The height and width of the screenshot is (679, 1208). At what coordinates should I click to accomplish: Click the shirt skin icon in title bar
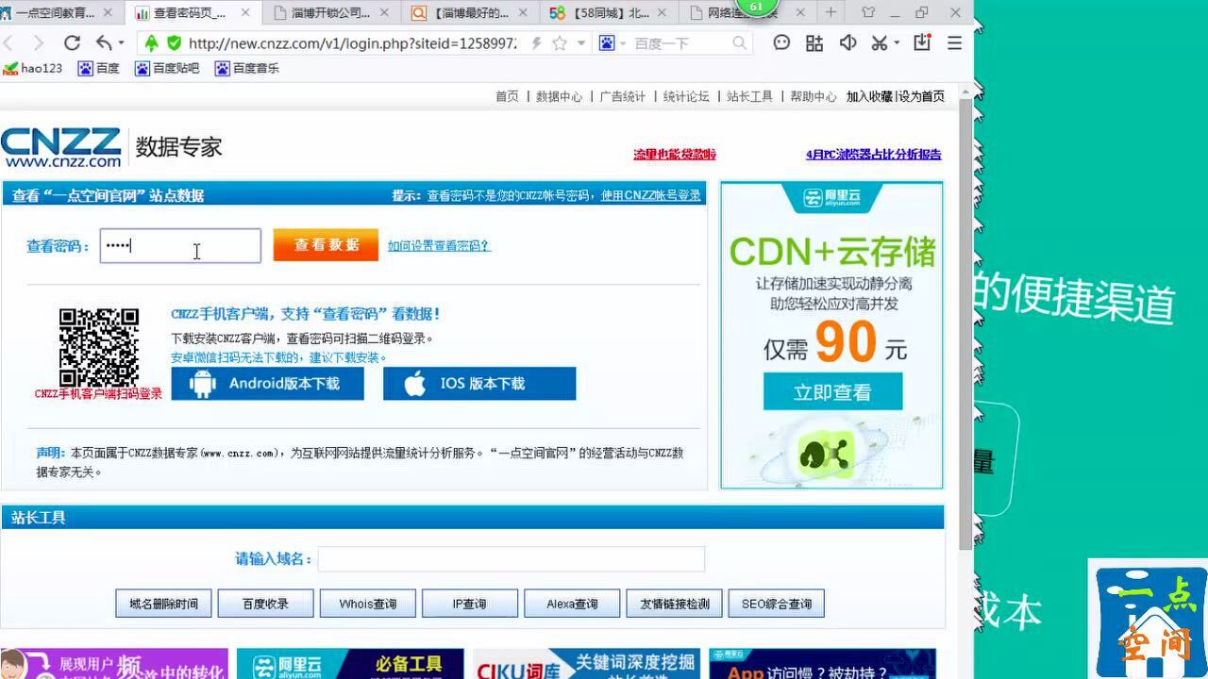[868, 12]
